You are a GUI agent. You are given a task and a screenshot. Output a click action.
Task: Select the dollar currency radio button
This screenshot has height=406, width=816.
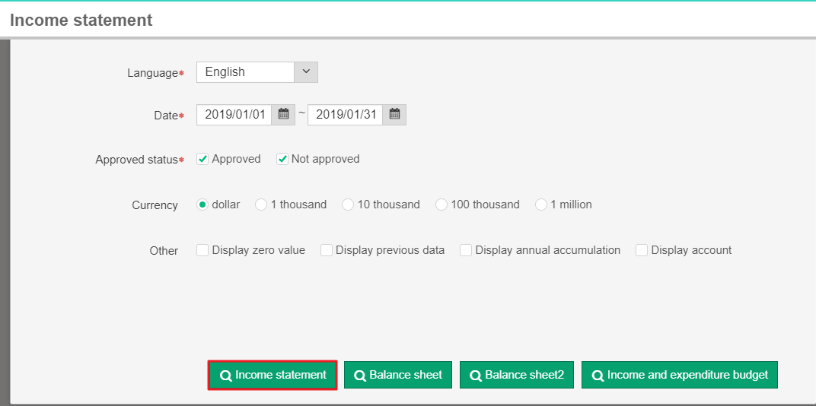pos(202,205)
